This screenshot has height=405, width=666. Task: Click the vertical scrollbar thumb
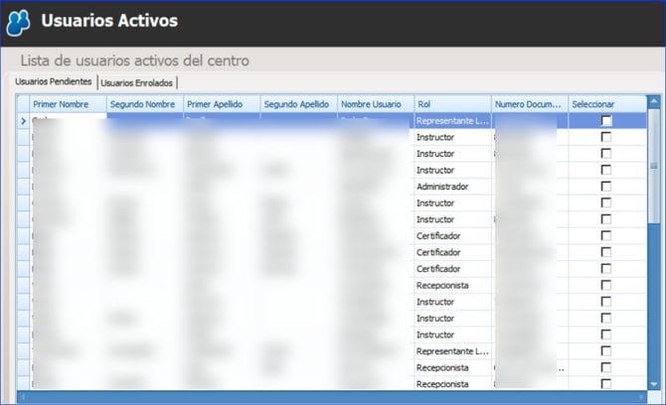[654, 159]
